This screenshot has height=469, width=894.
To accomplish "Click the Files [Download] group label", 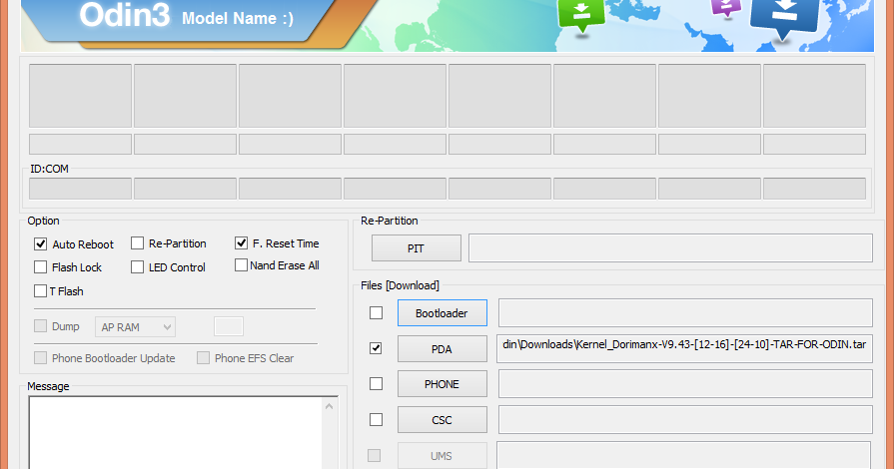I will [x=400, y=285].
